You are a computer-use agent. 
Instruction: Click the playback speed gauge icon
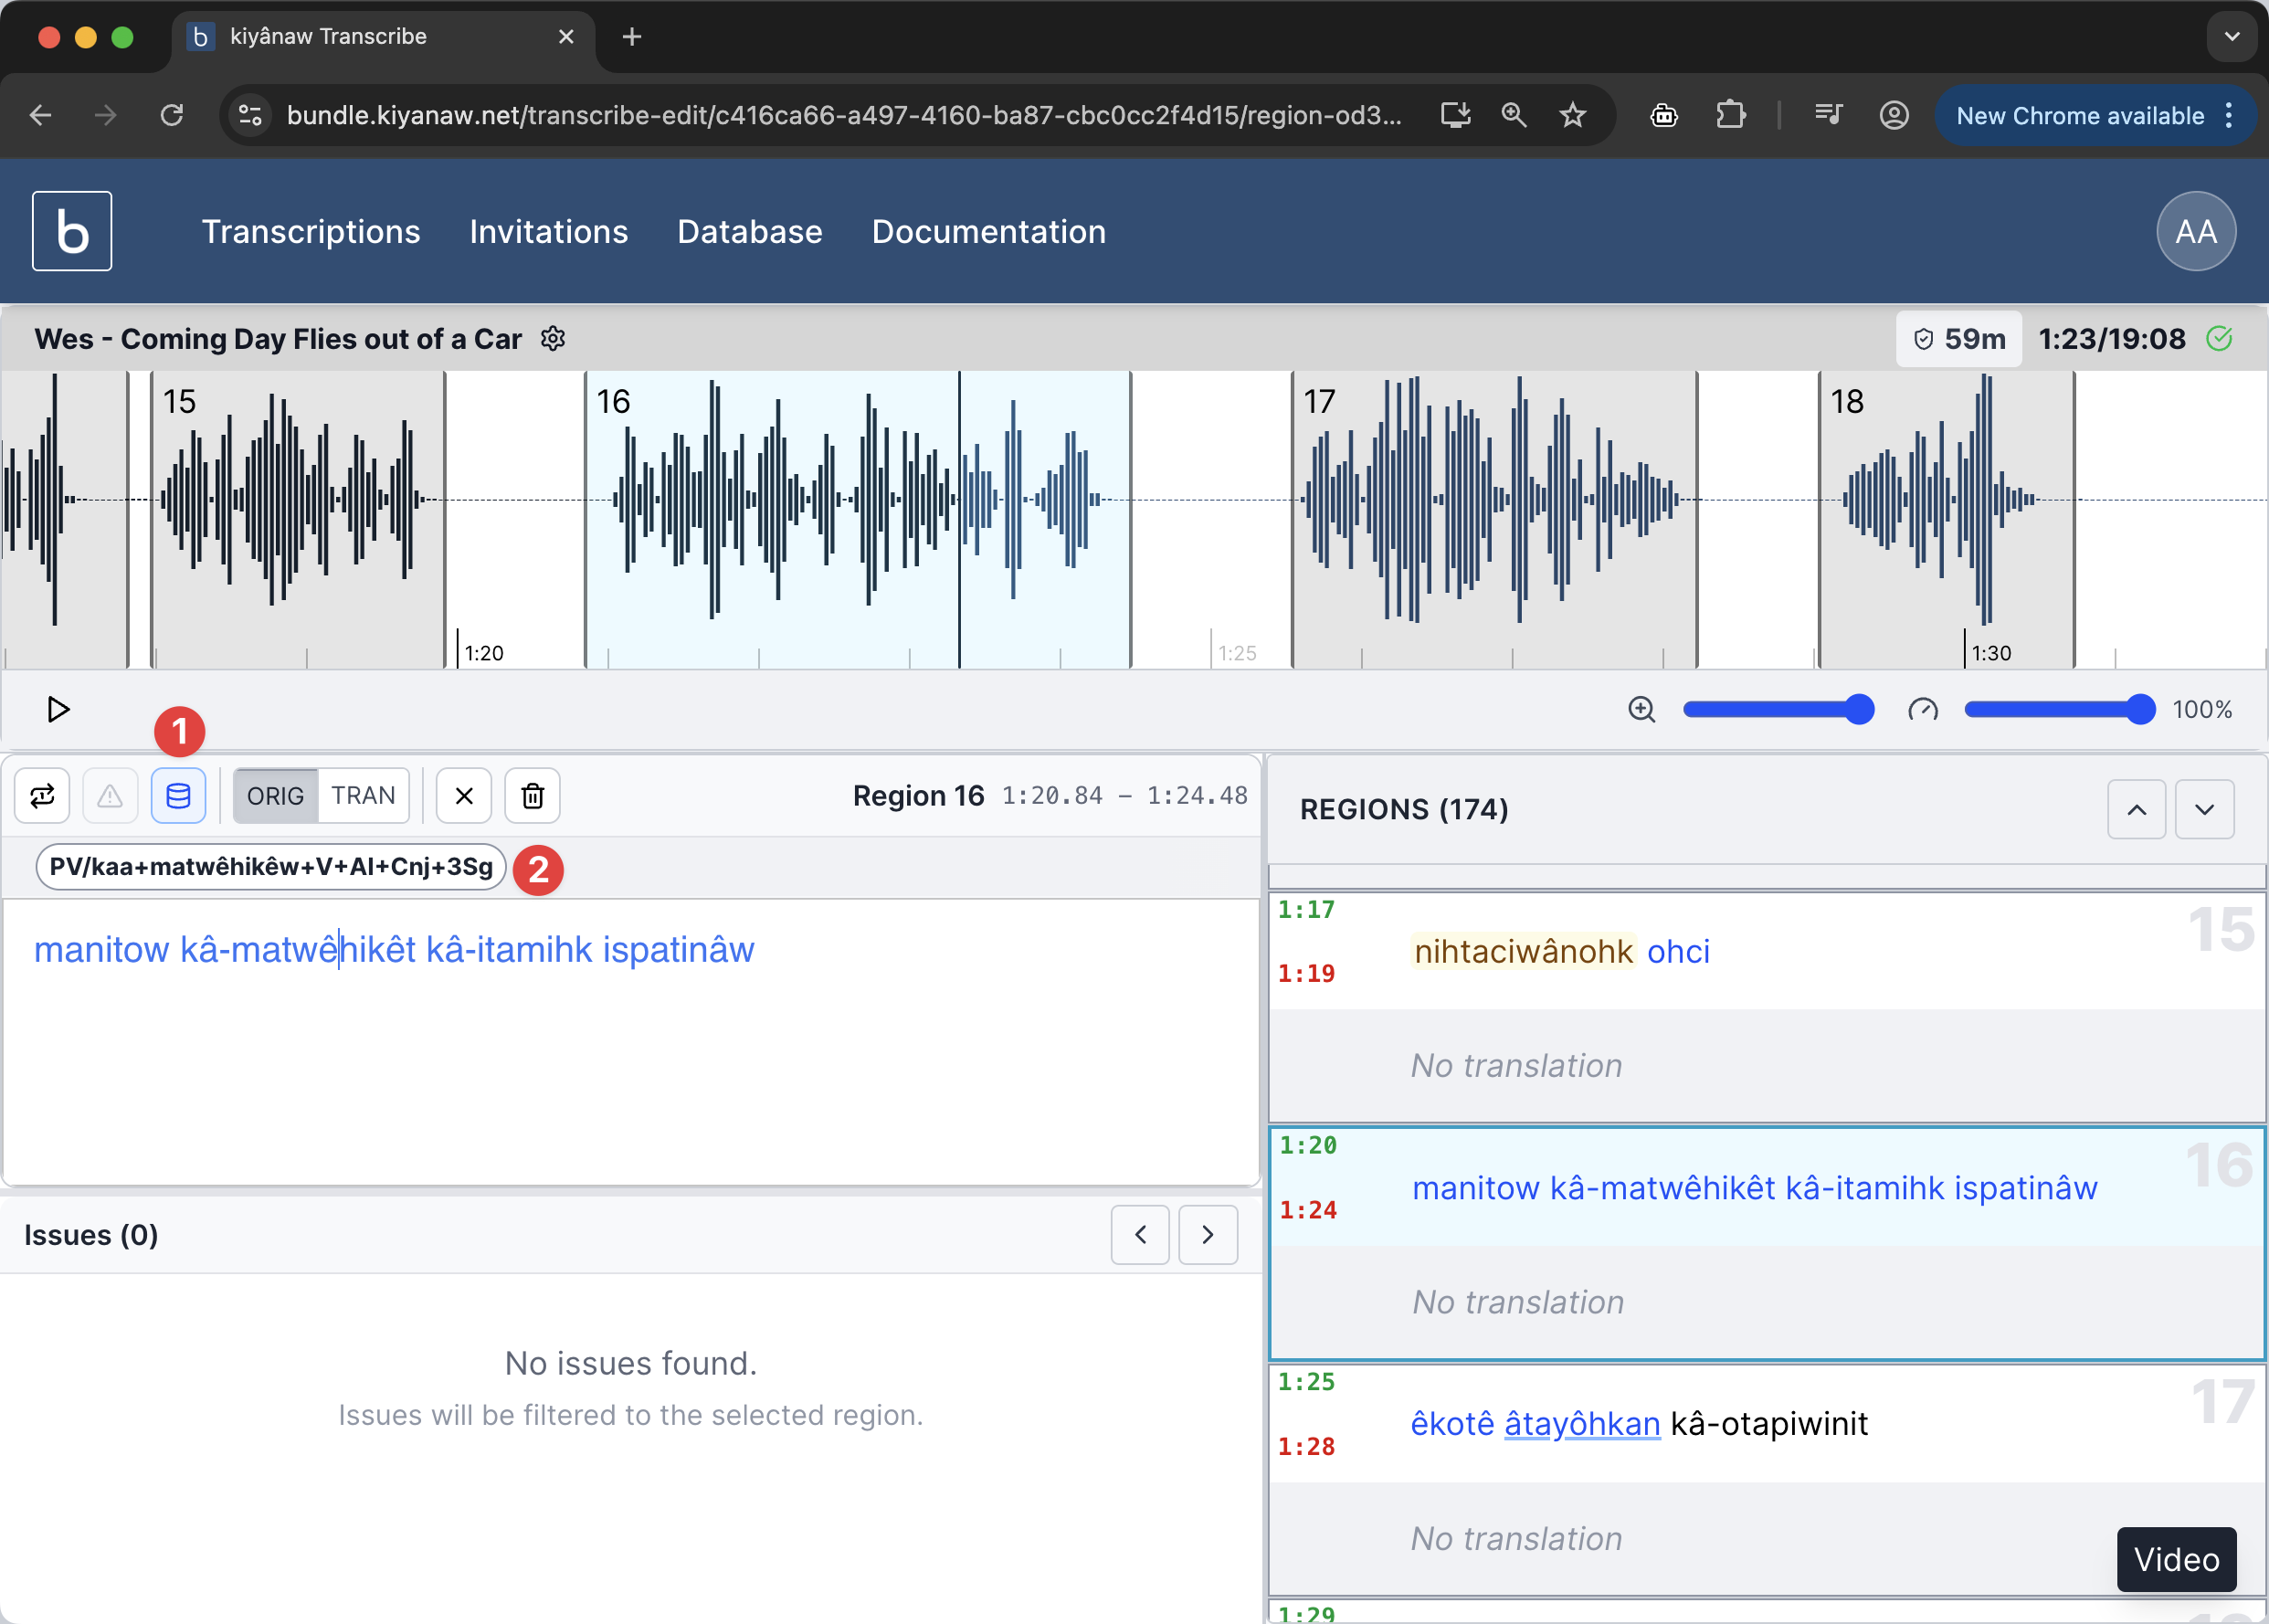point(1923,709)
